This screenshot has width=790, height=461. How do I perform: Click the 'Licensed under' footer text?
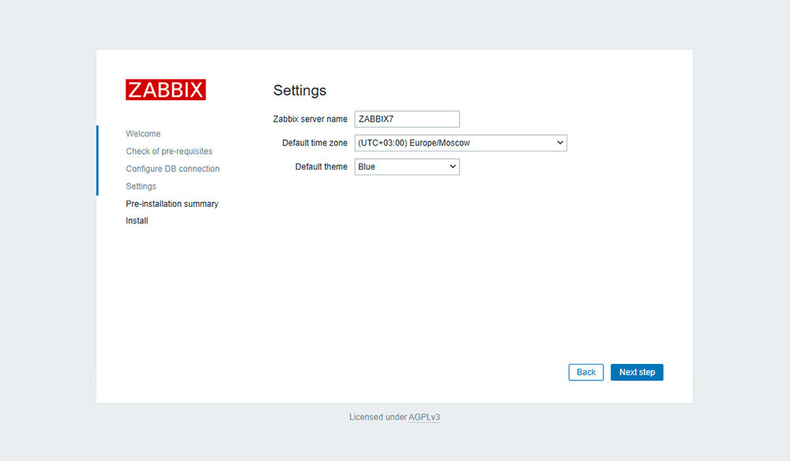point(378,418)
